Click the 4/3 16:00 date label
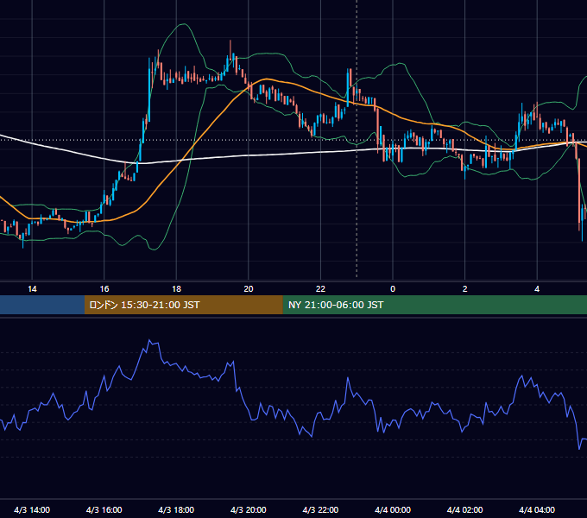587x518 pixels. coord(104,509)
